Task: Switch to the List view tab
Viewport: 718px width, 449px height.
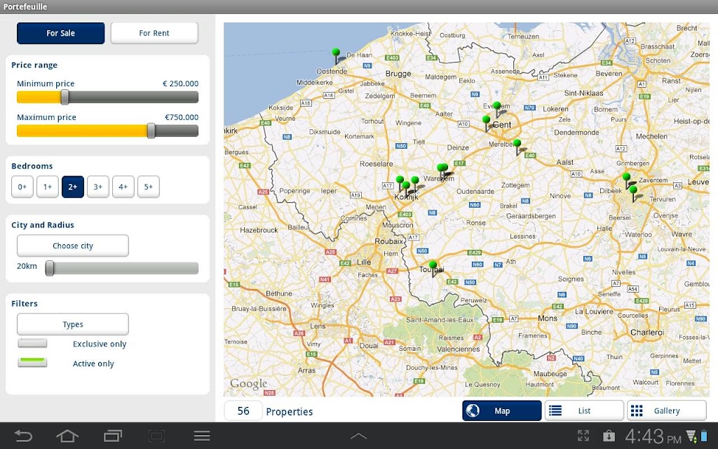Action: [x=584, y=410]
